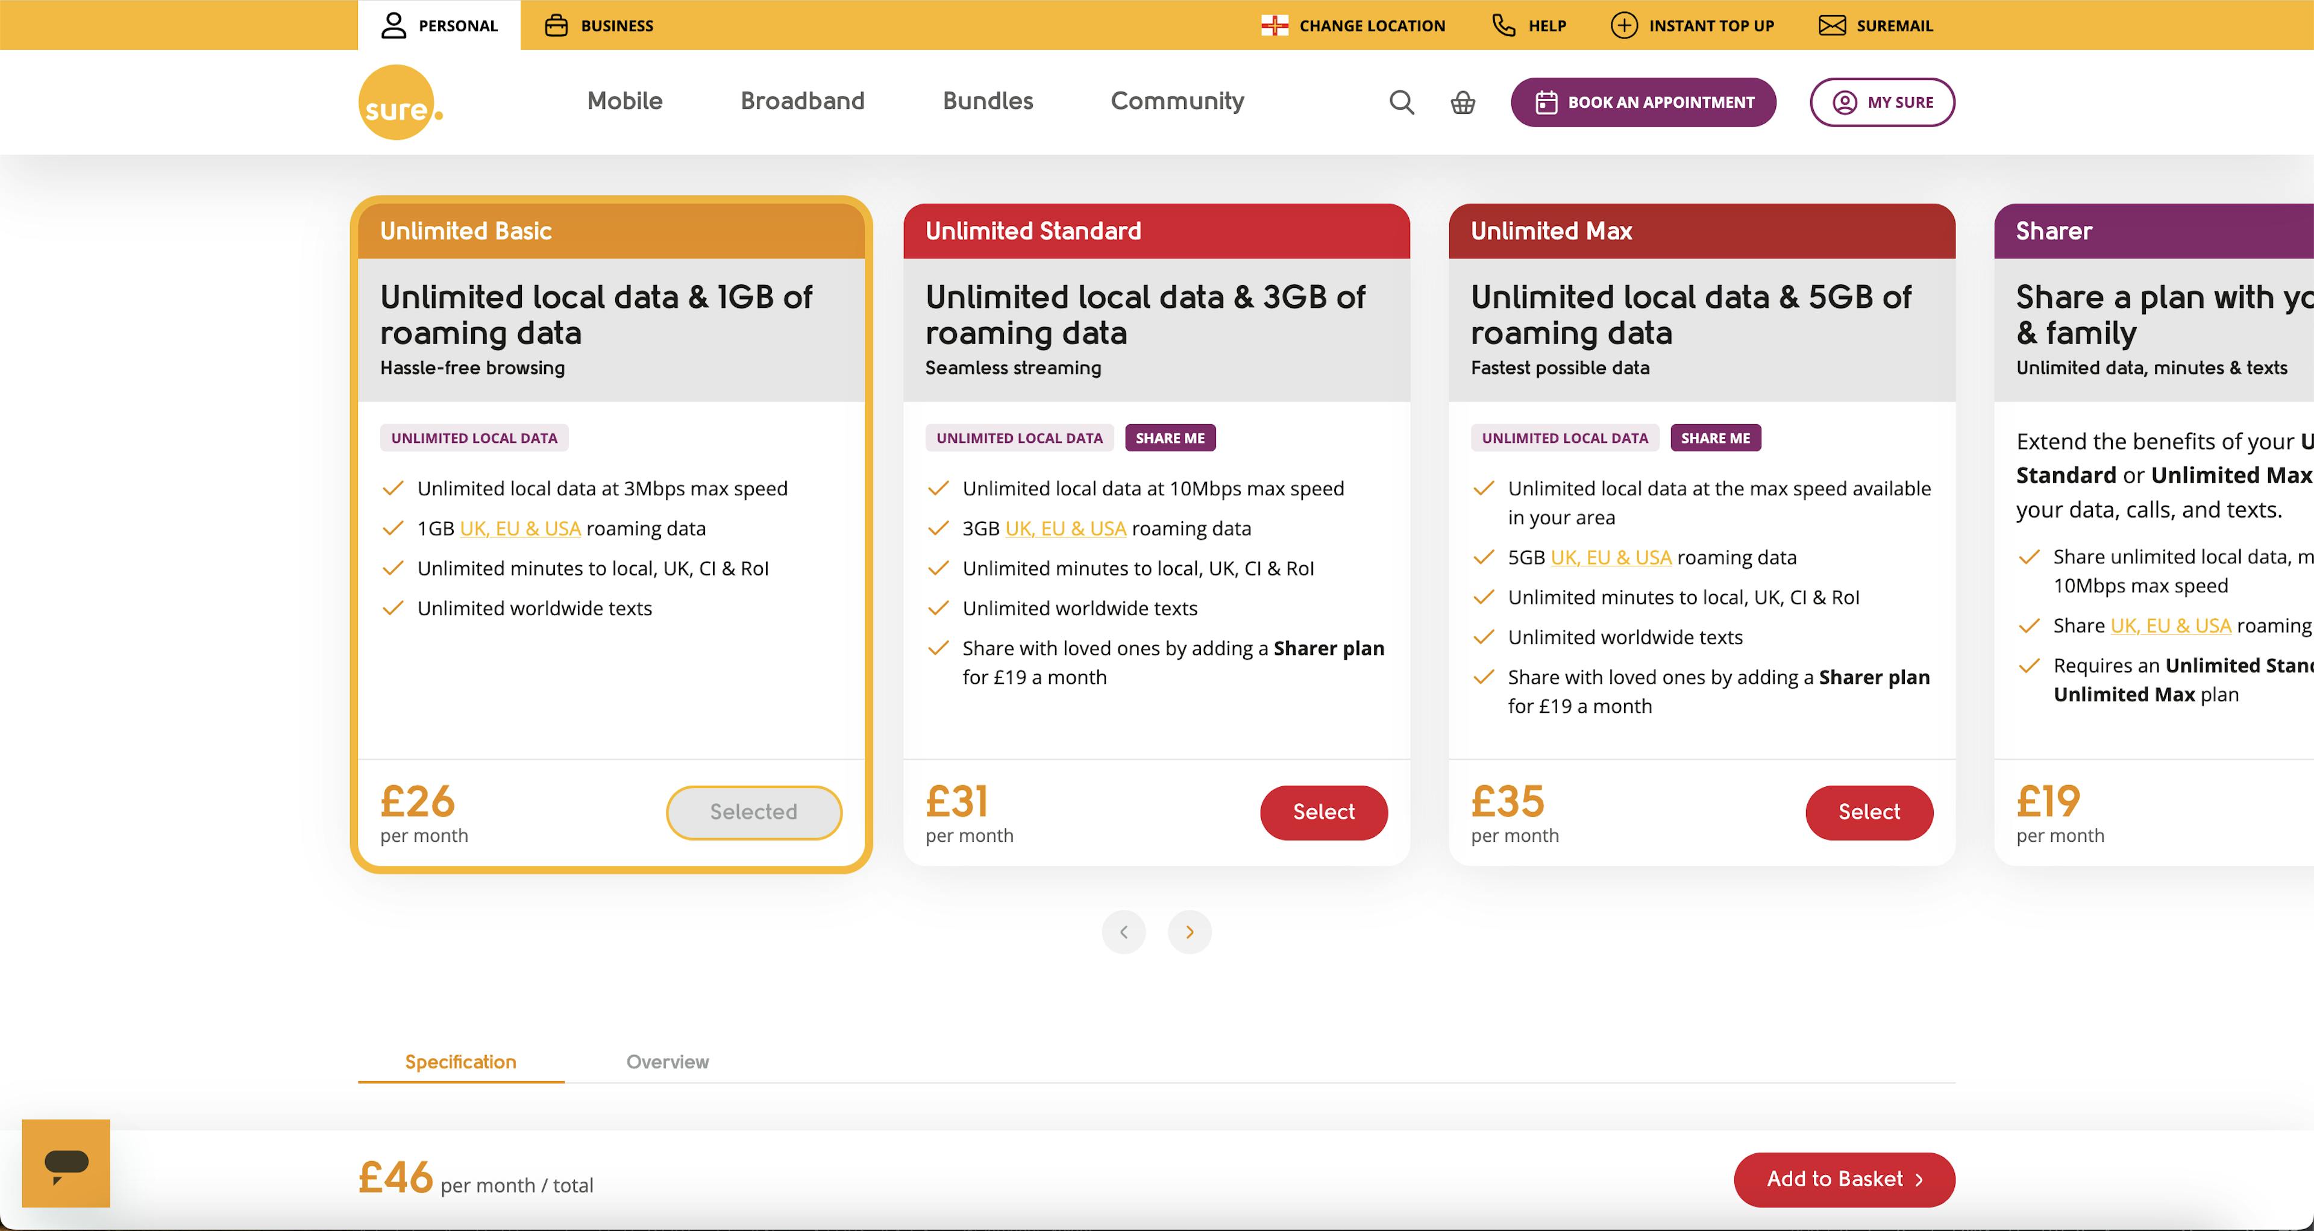This screenshot has height=1231, width=2314.
Task: Click the Sharer card header
Action: click(x=2153, y=231)
